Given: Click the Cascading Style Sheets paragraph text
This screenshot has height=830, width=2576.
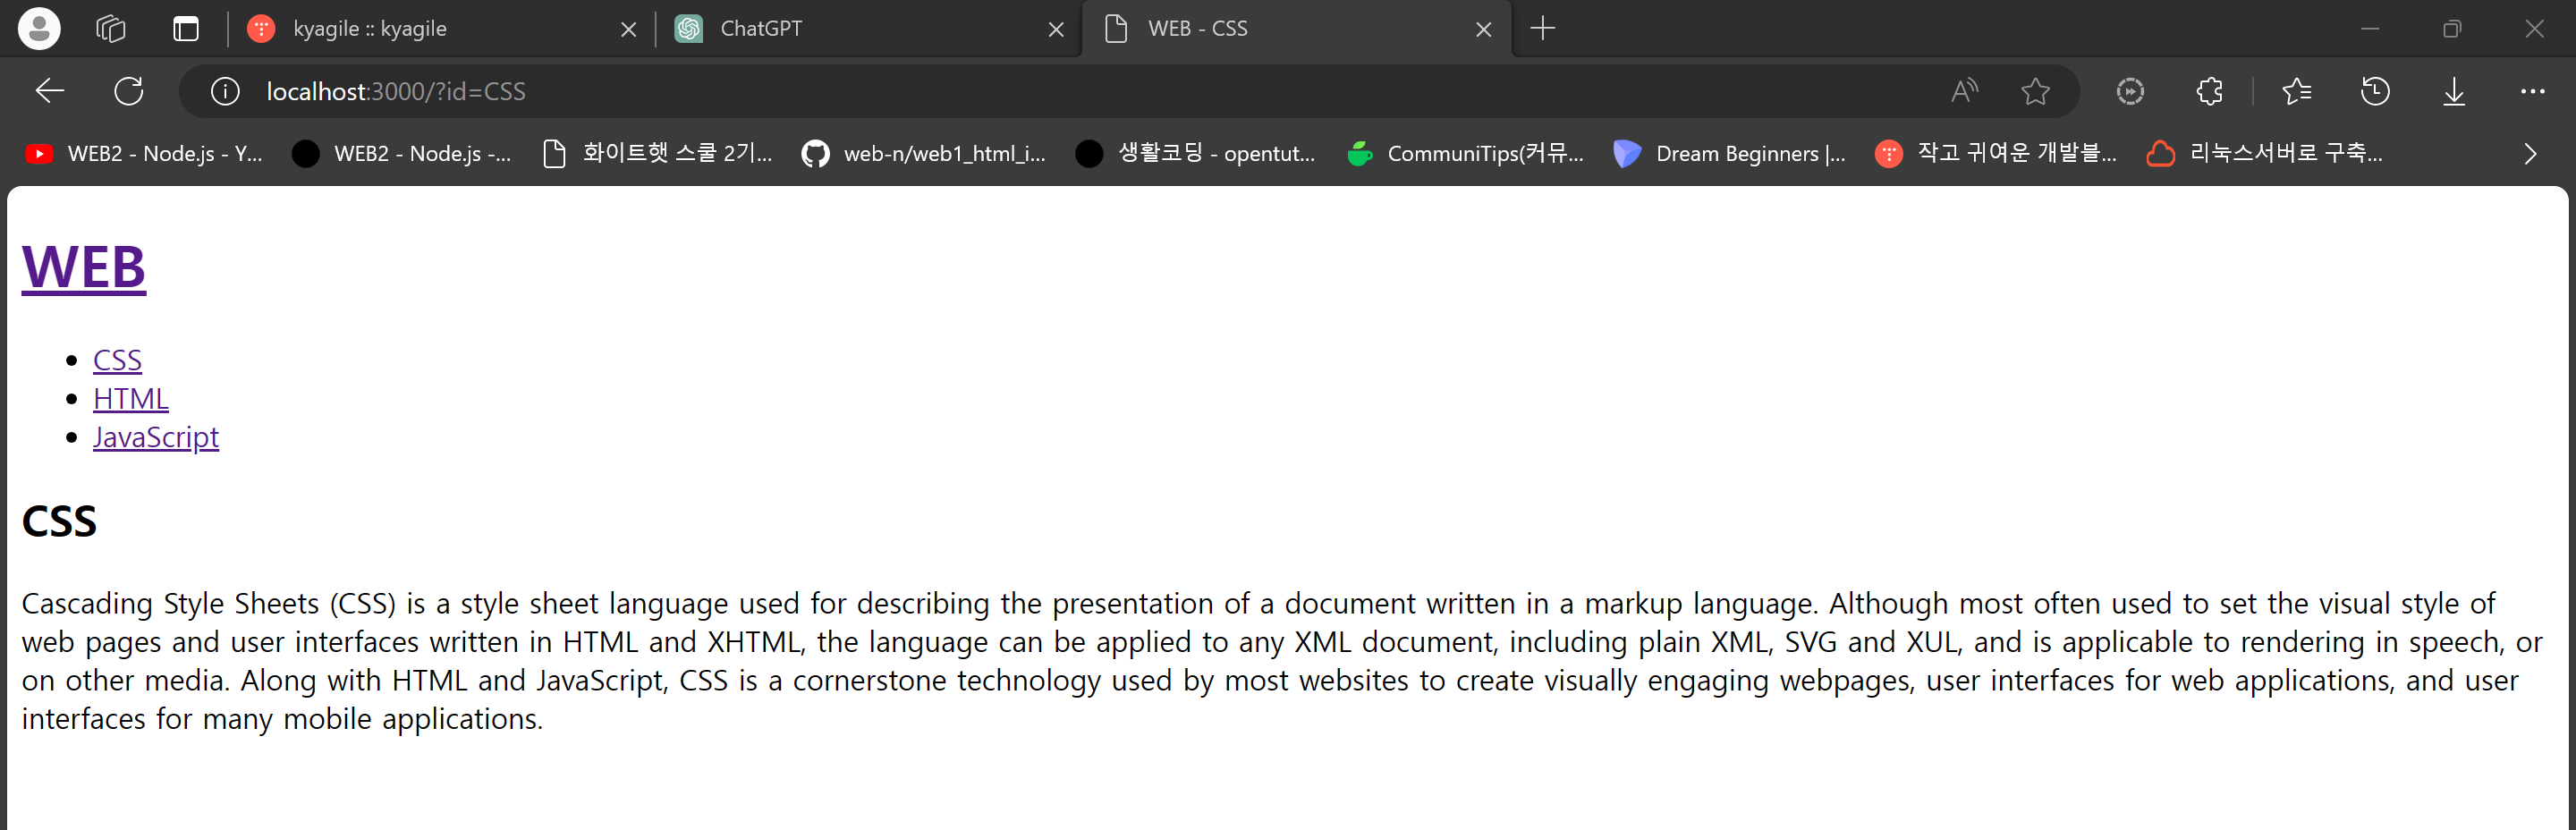Looking at the screenshot, I should [x=1282, y=661].
